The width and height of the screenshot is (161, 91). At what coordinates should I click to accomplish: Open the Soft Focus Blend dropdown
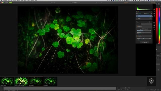140,34
